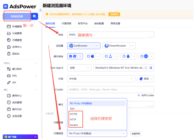The height and width of the screenshot is (139, 194).
Task: Switch to the 代理信息 tab
Action: pos(67,23)
